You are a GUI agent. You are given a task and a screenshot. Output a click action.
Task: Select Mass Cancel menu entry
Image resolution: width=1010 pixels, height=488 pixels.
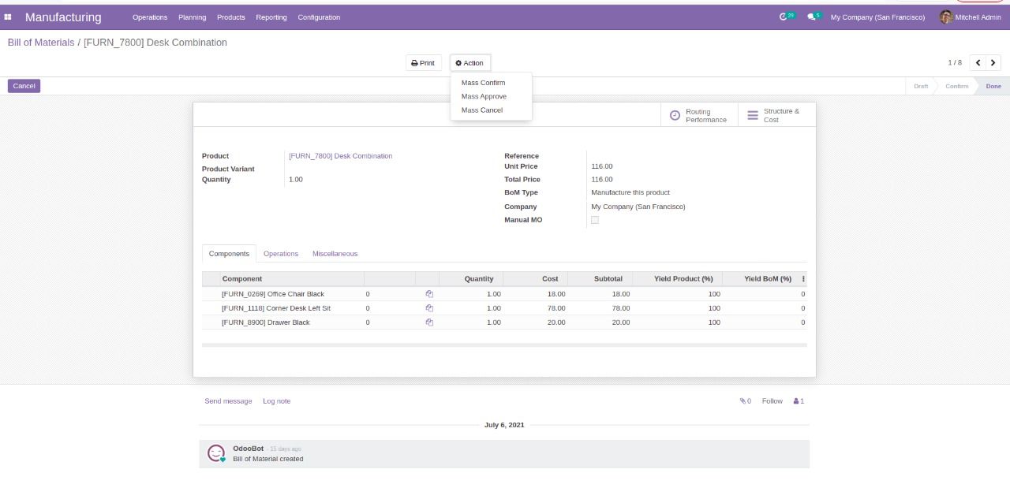tap(481, 110)
